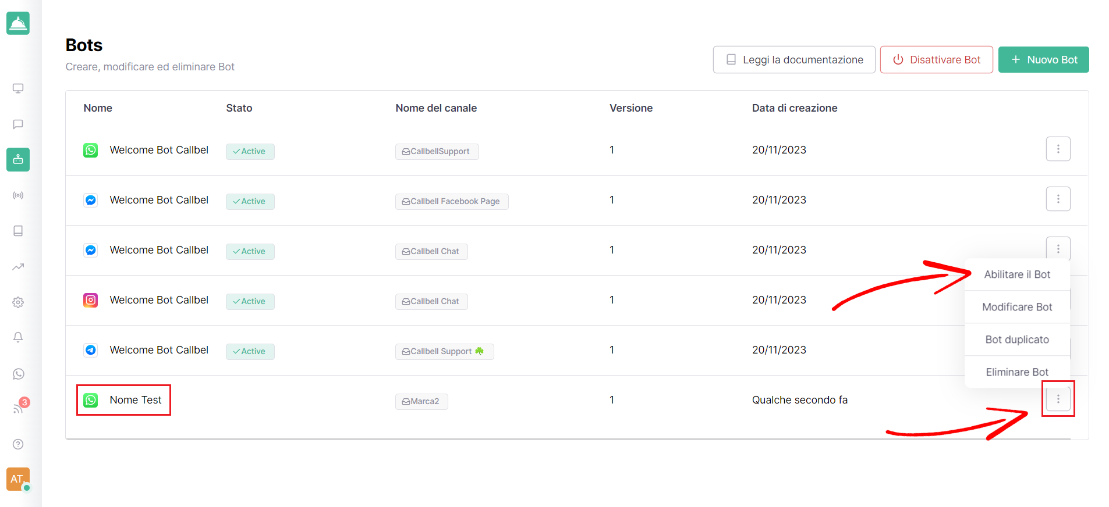Open analytics trend icon in sidebar
Screen dimensions: 1109x507
pos(18,267)
